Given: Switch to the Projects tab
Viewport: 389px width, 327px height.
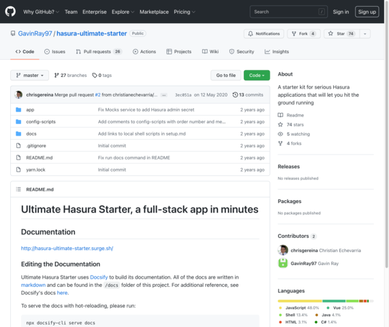Looking at the screenshot, I should (179, 52).
